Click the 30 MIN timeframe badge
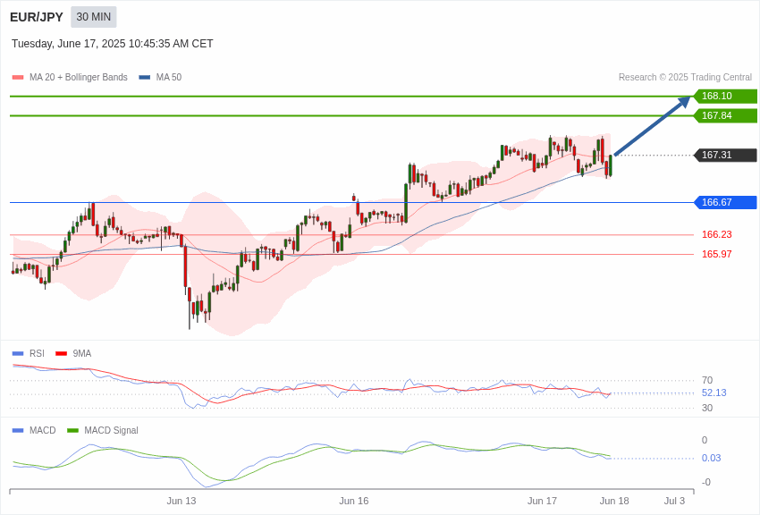The height and width of the screenshot is (515, 760). click(94, 17)
